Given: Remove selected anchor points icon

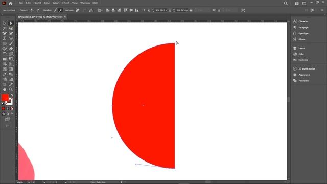Looking at the screenshot, I should click(78, 10).
